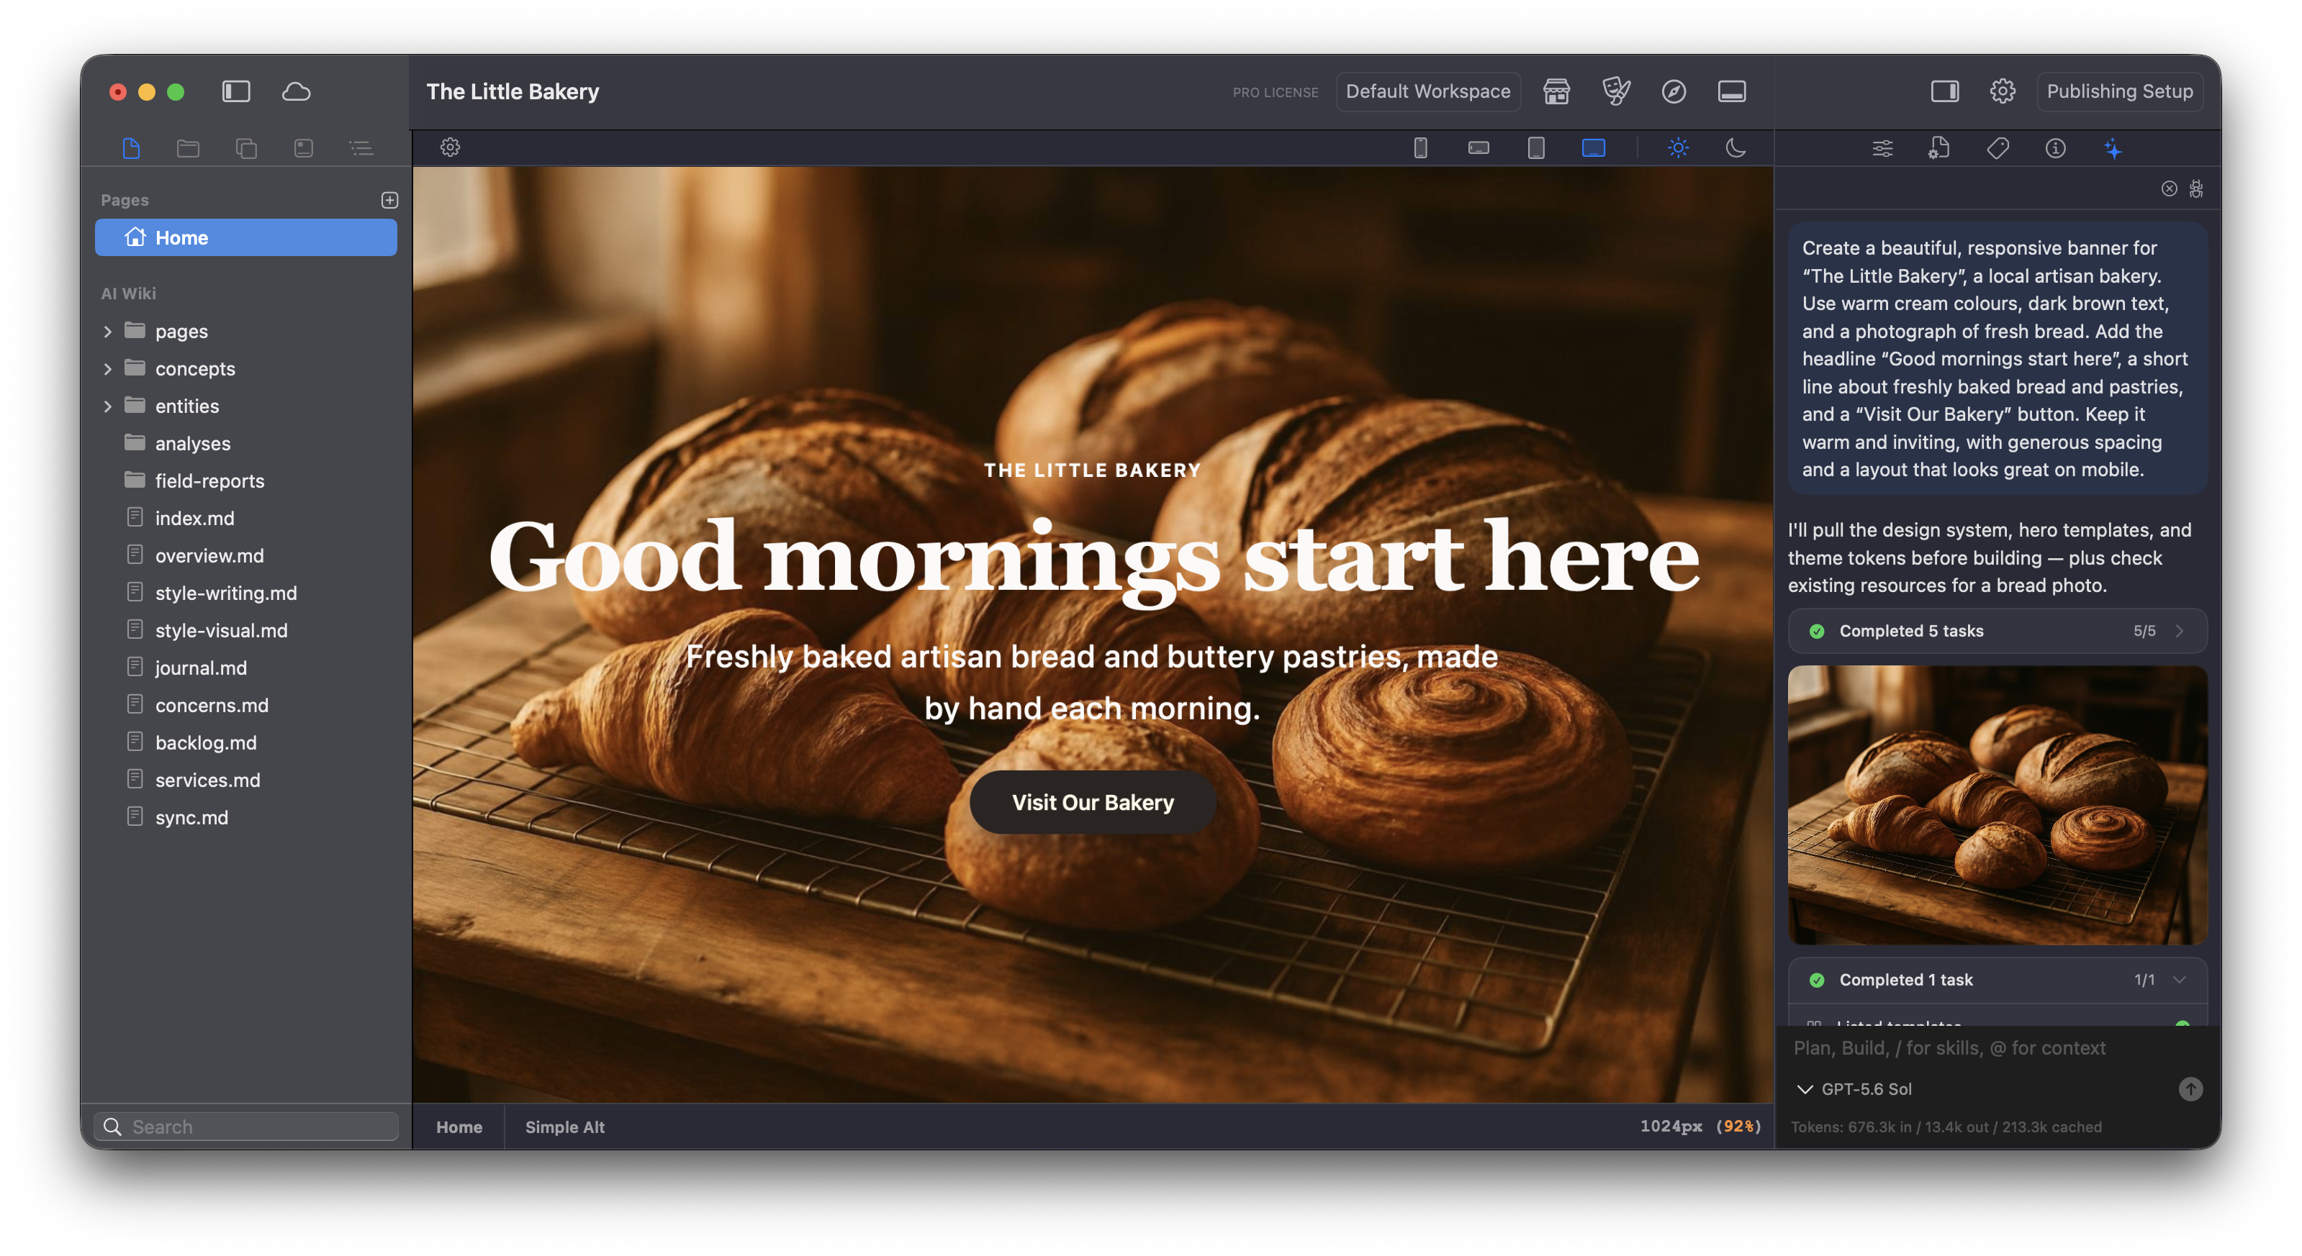Open settings gear in title bar
The width and height of the screenshot is (2302, 1256).
click(2002, 91)
